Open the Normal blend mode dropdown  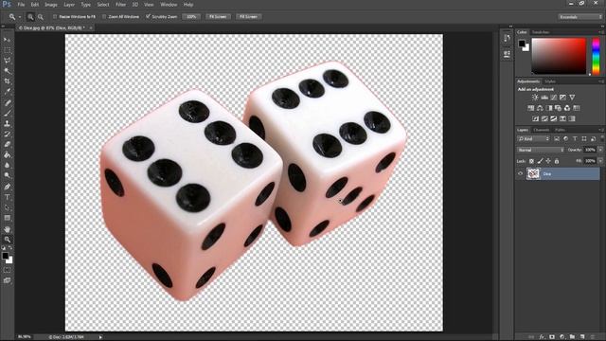[x=541, y=150]
